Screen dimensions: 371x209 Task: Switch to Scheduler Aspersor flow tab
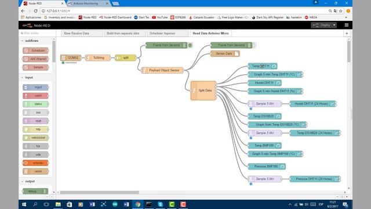pyautogui.click(x=168, y=34)
